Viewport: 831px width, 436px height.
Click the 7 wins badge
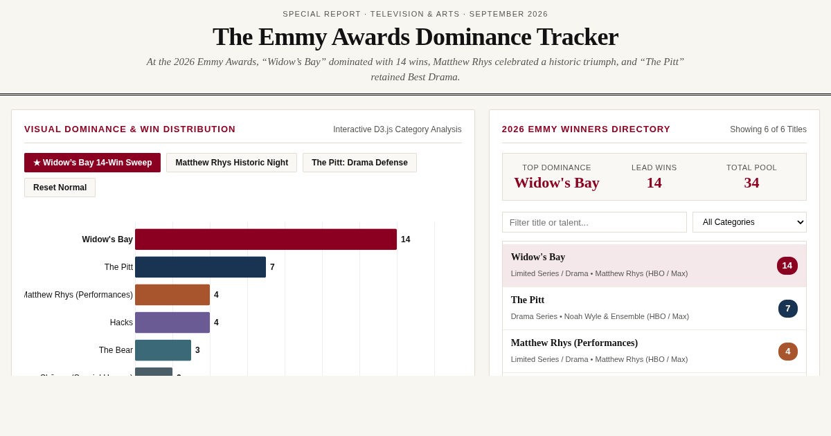tap(788, 309)
